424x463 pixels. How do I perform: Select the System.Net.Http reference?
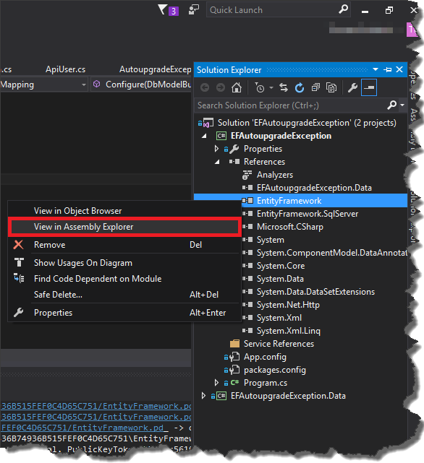point(288,305)
